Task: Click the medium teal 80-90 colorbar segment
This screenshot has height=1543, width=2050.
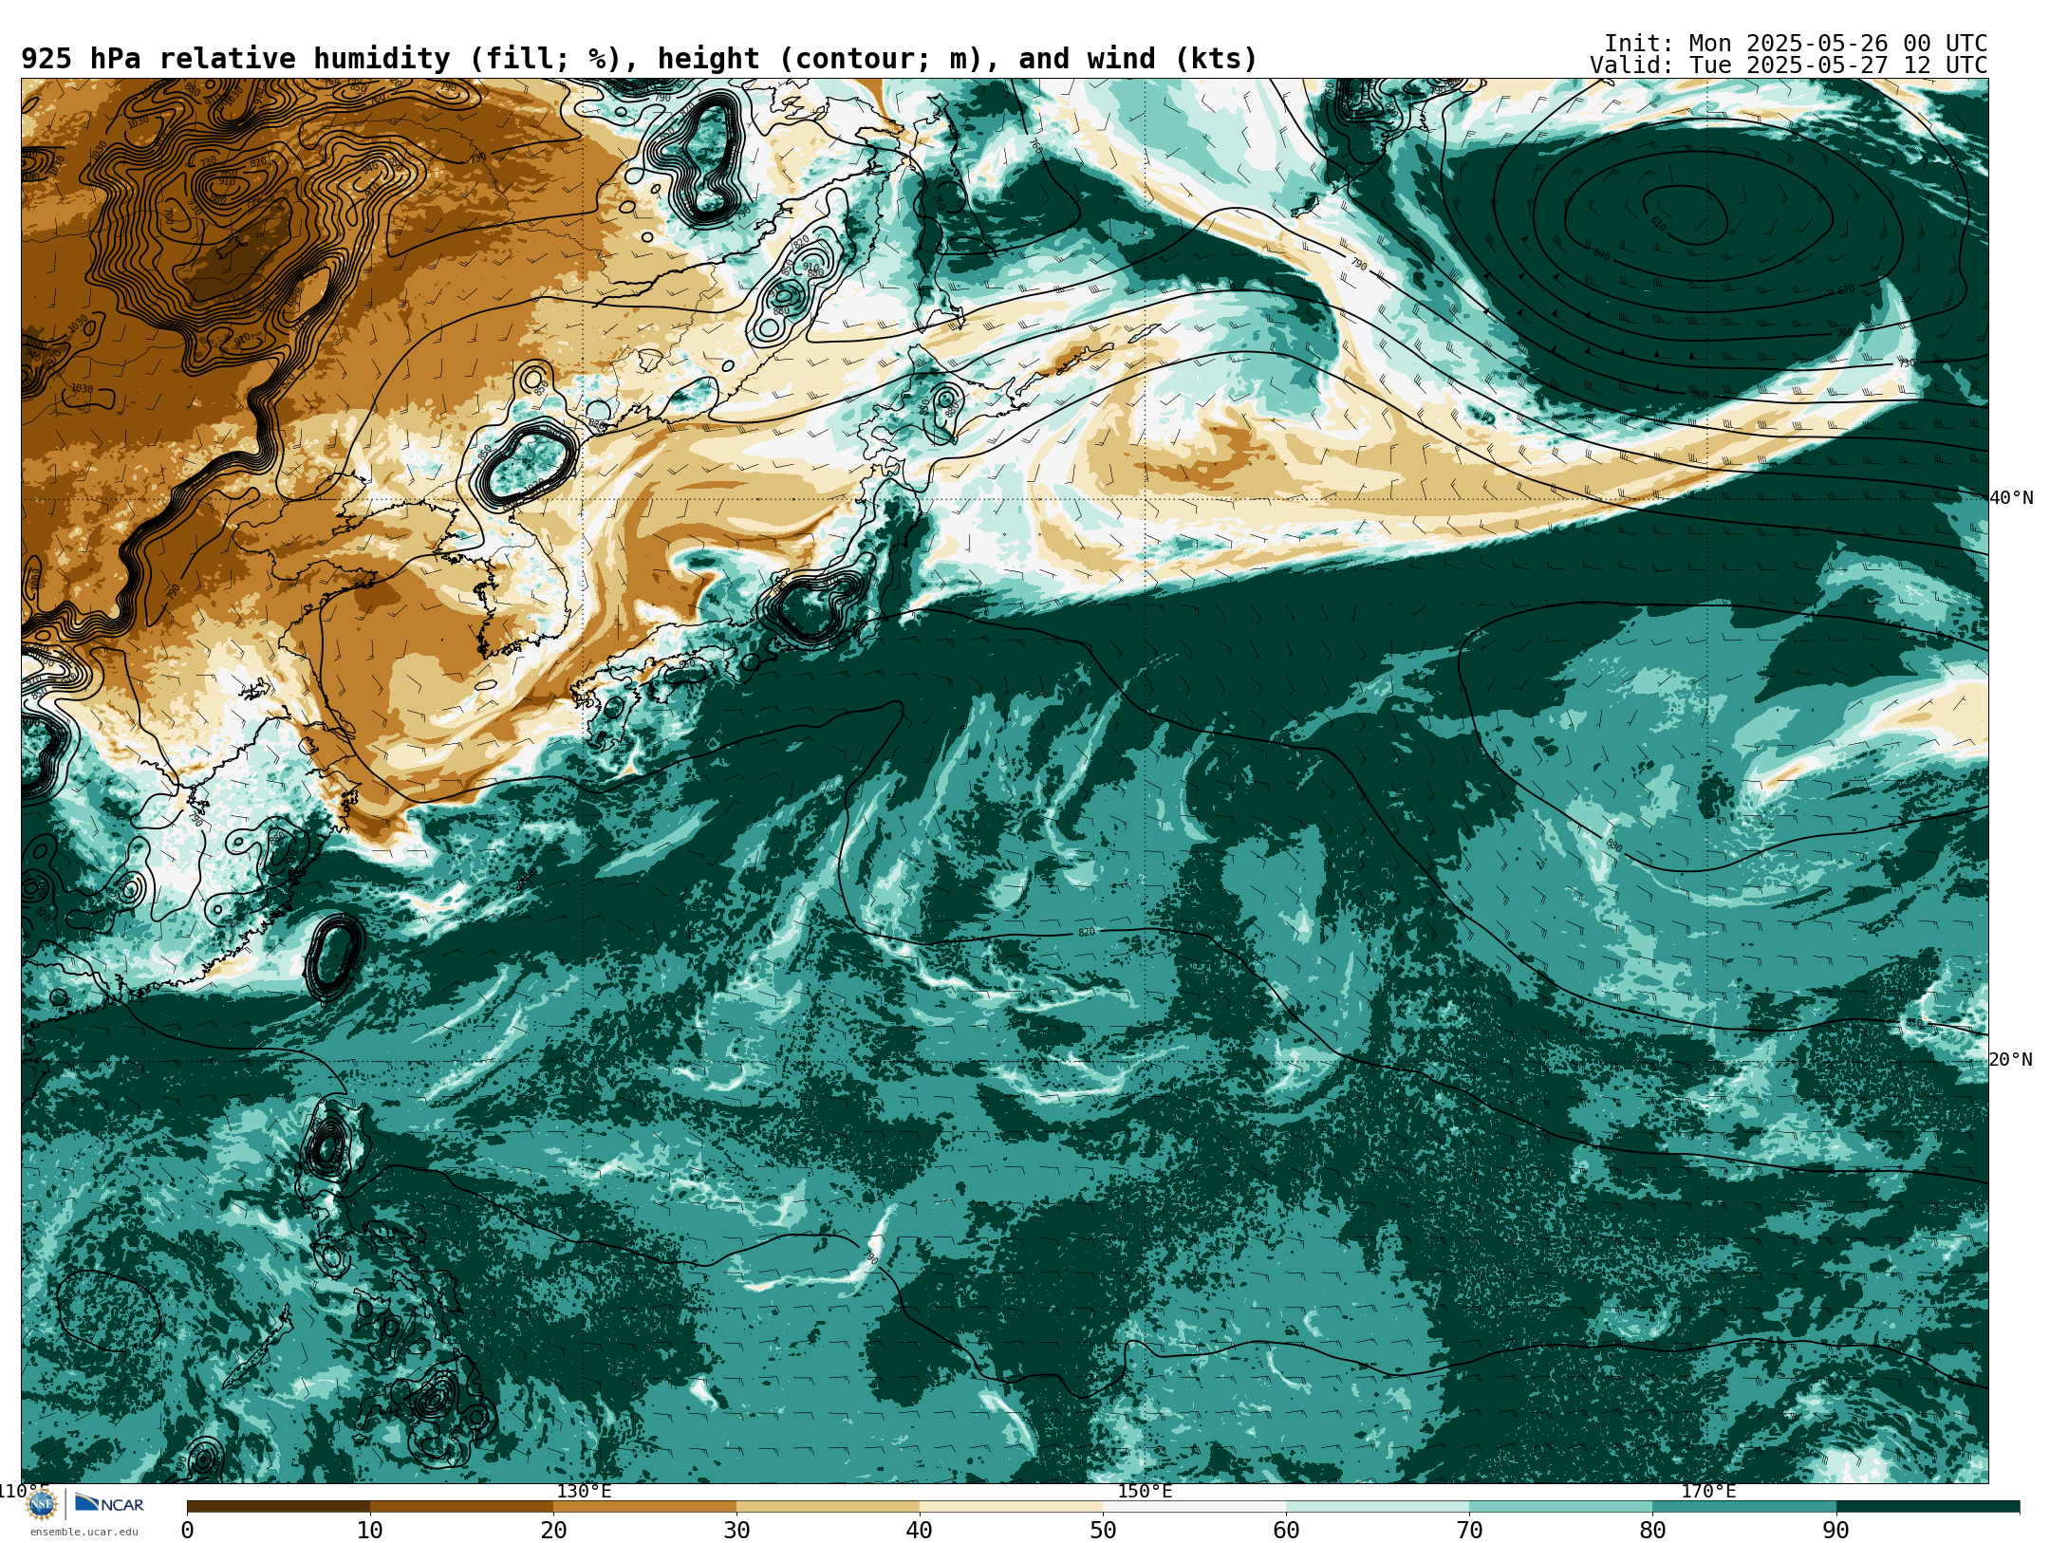Action: [1743, 1507]
